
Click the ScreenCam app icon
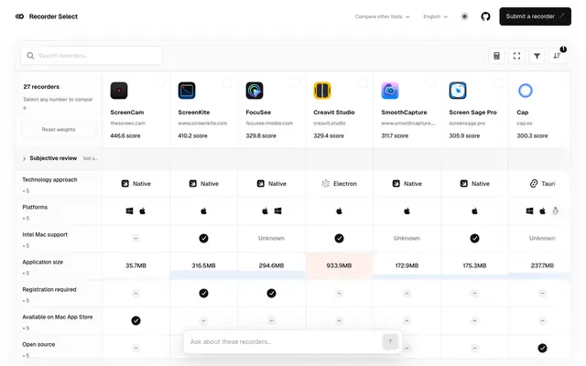point(119,91)
